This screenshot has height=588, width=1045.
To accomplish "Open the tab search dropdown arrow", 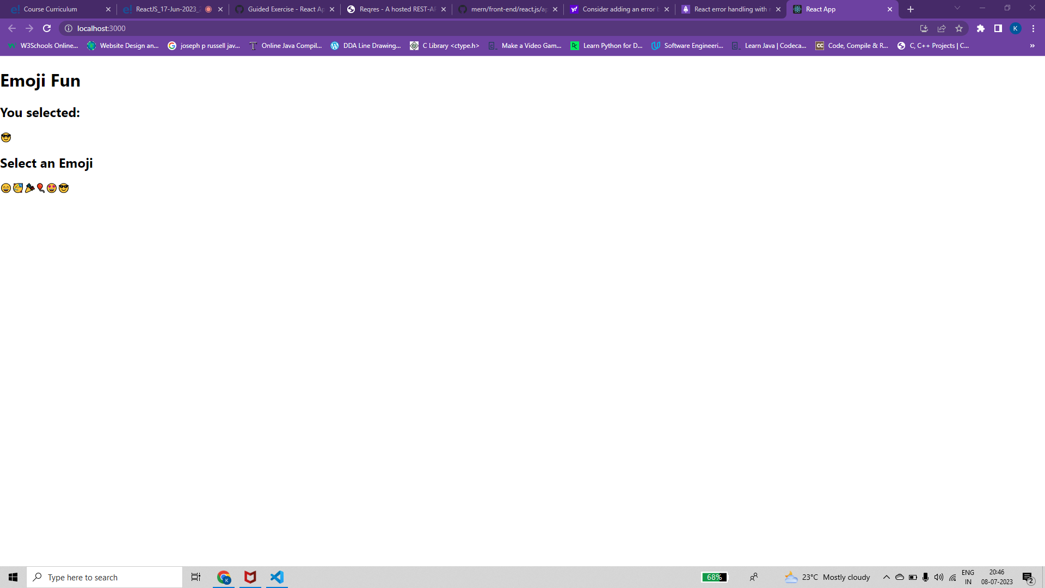I will [x=957, y=8].
